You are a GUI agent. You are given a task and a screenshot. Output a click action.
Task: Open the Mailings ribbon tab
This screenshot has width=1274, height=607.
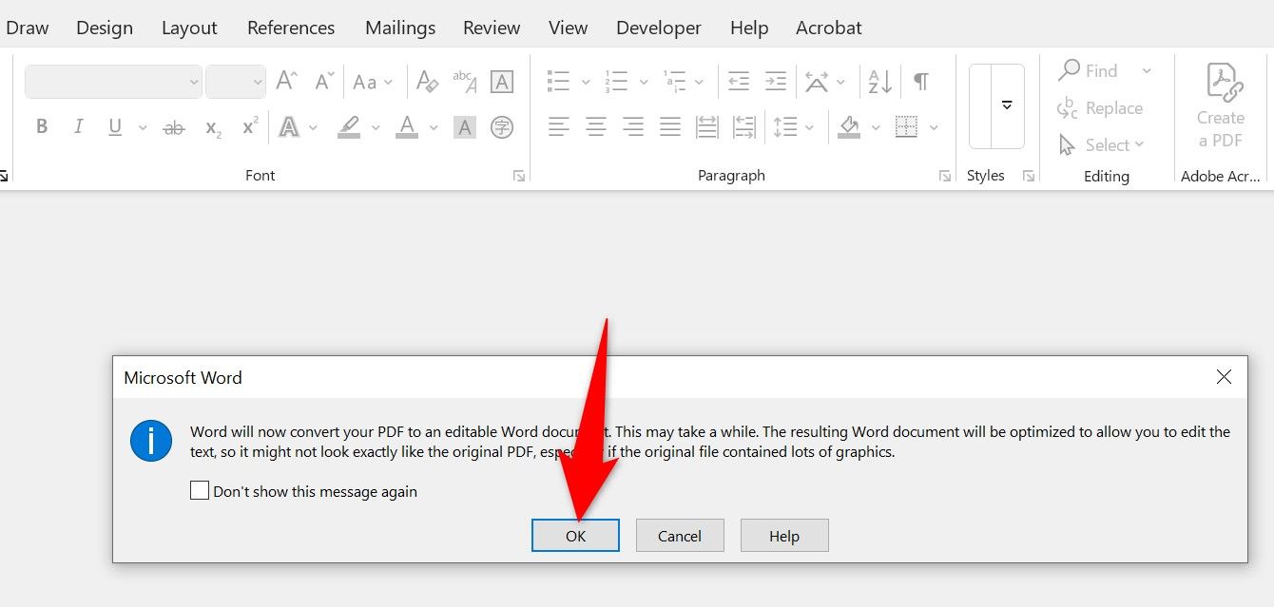[399, 28]
